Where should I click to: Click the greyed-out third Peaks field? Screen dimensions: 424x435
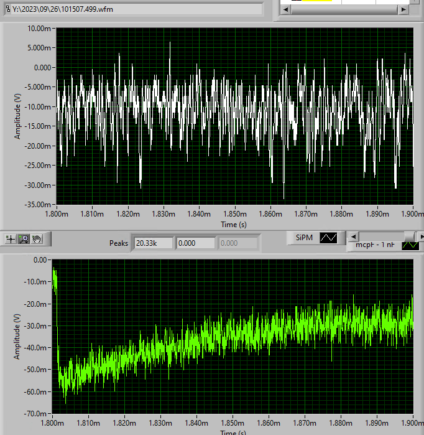[237, 243]
